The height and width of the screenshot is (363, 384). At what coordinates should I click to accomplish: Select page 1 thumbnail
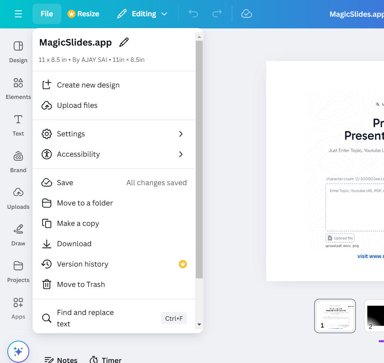pyautogui.click(x=335, y=316)
